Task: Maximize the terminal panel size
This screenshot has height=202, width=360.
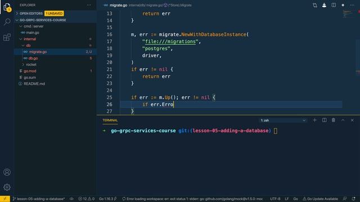Action: (343, 120)
